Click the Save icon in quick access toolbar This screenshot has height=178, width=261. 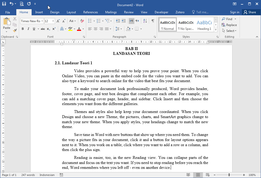click(x=4, y=4)
